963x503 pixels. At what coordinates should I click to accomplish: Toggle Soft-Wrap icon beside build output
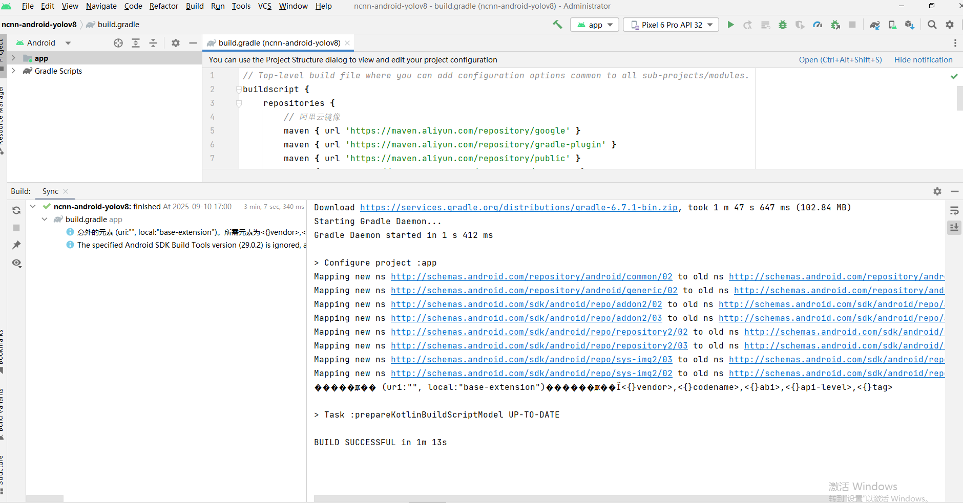tap(954, 210)
